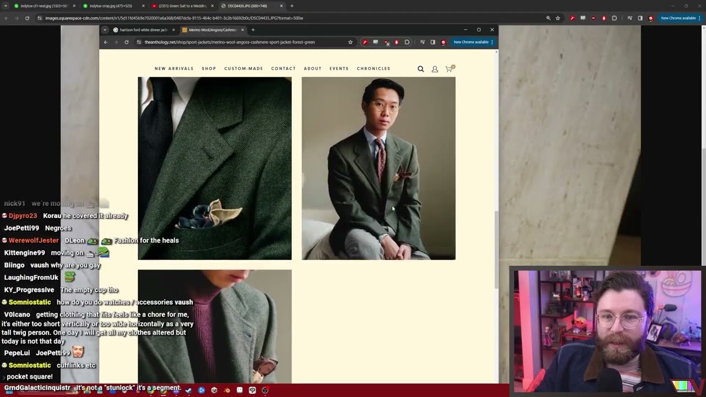Open SHOP nav menu
The image size is (706, 397).
[209, 69]
